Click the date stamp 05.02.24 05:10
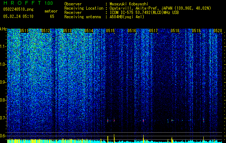 tap(18, 16)
